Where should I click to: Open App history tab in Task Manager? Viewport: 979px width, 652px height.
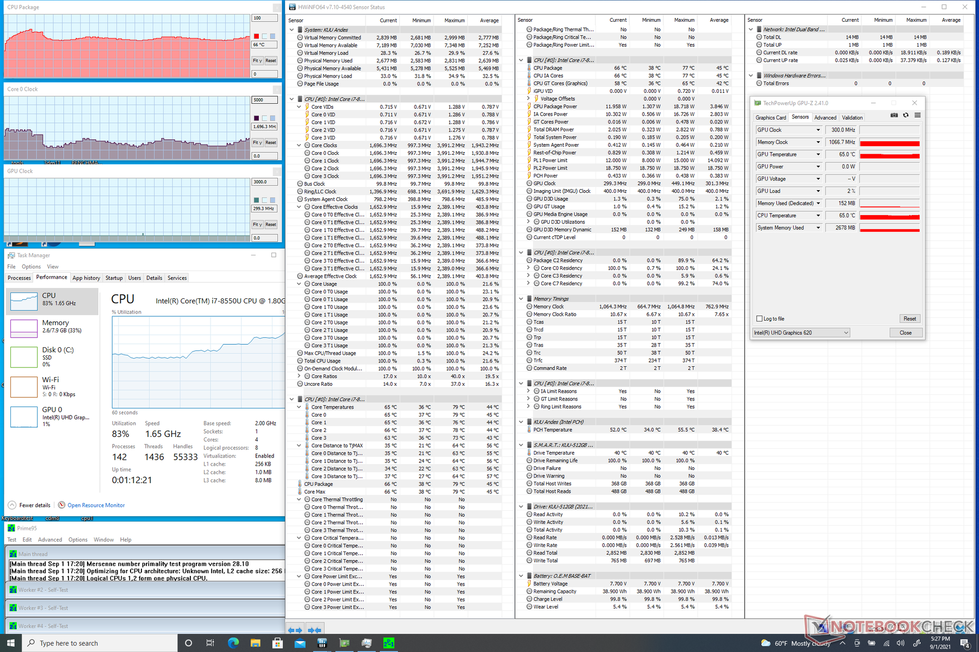tap(86, 278)
